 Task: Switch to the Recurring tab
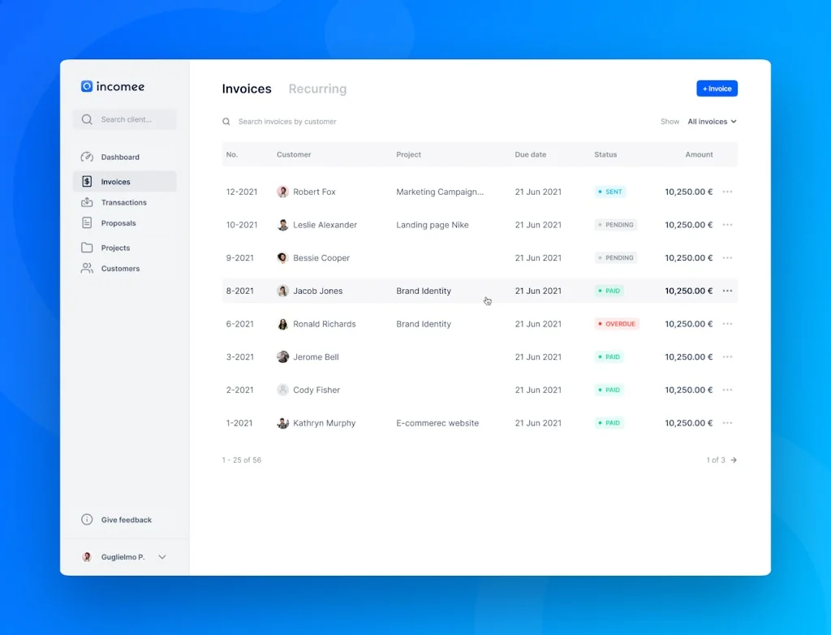(317, 89)
